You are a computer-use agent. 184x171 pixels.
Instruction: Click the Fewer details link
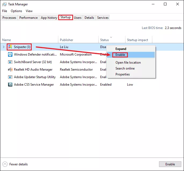pyautogui.click(x=19, y=164)
